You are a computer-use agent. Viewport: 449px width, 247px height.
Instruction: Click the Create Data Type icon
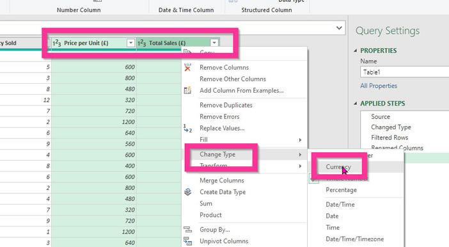pos(187,192)
